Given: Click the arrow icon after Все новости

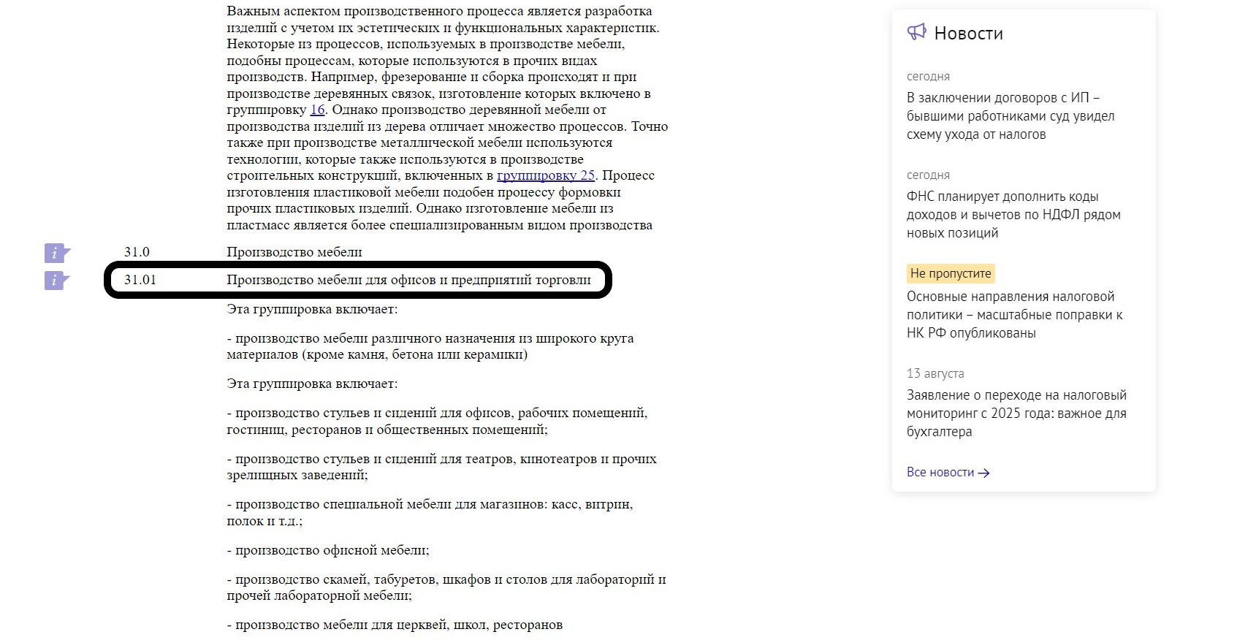Looking at the screenshot, I should 984,473.
